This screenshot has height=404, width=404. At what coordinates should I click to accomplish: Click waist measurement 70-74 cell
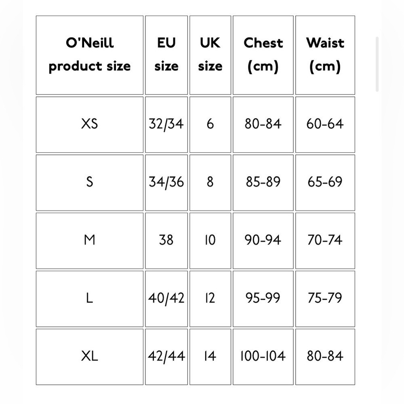click(x=325, y=241)
